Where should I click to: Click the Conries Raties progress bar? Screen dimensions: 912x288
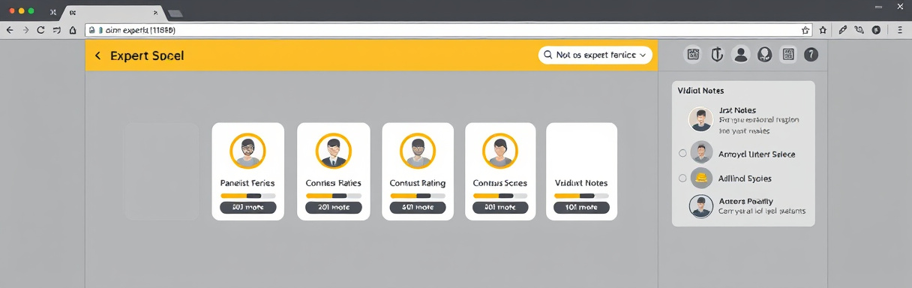tap(334, 196)
